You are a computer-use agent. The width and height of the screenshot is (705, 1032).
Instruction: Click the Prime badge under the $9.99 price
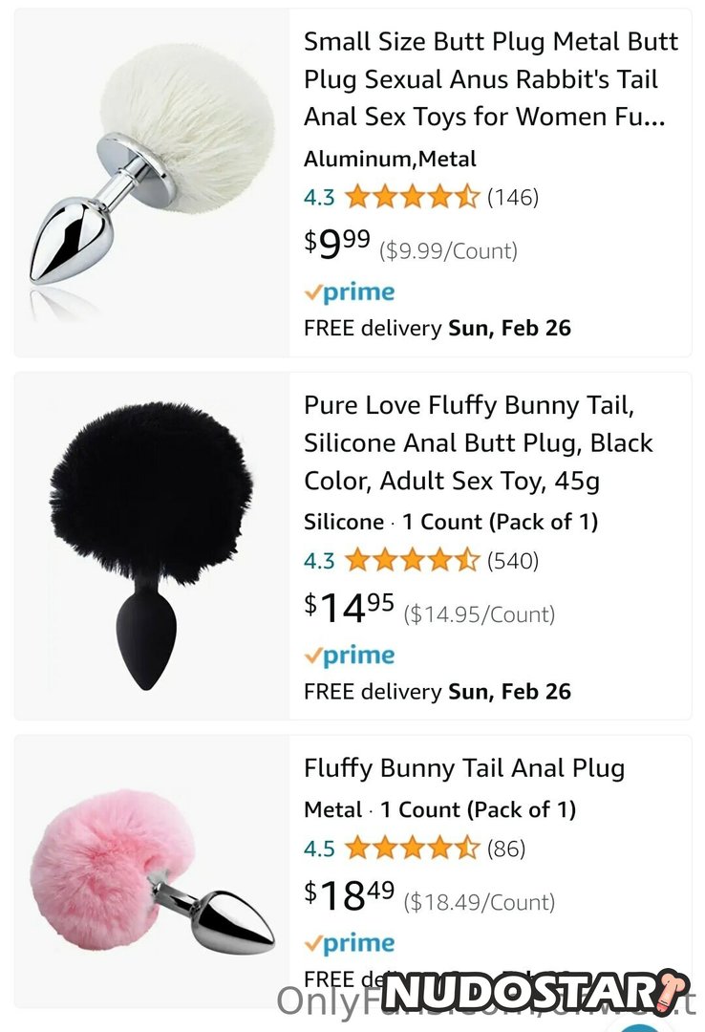(350, 292)
